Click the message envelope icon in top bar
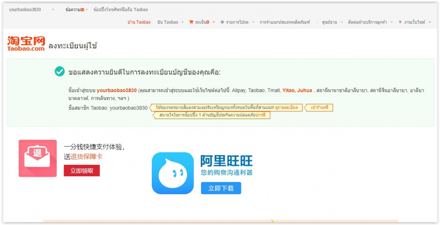Viewport: 440px width, 225px height. [x=82, y=10]
